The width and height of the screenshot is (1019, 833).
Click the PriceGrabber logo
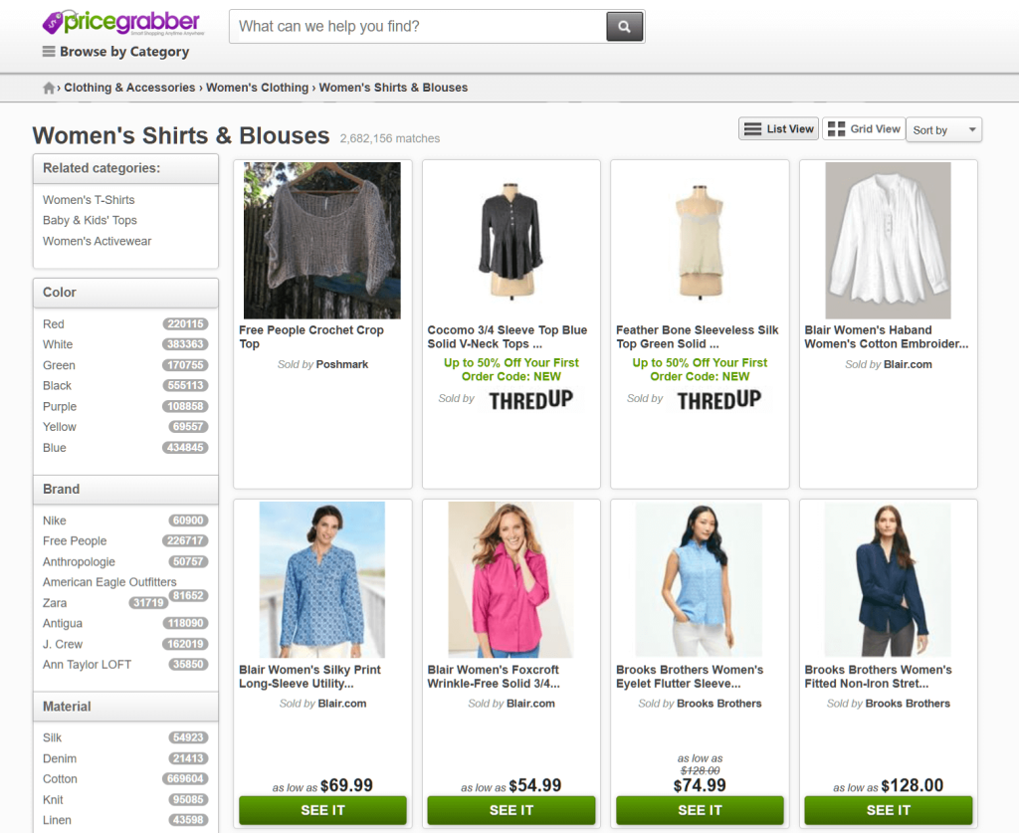click(x=117, y=21)
